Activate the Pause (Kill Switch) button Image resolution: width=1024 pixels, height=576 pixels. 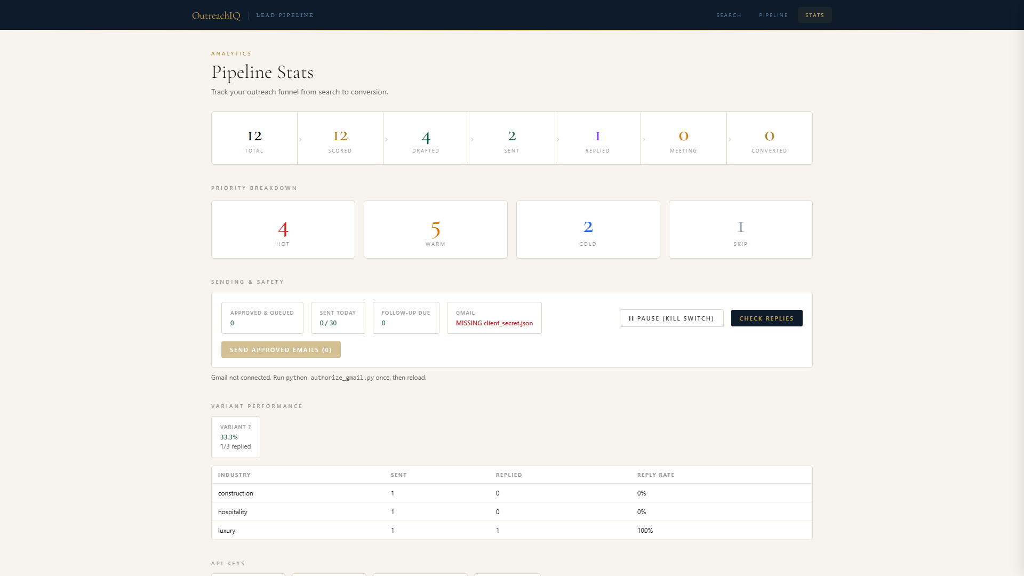[x=671, y=318]
